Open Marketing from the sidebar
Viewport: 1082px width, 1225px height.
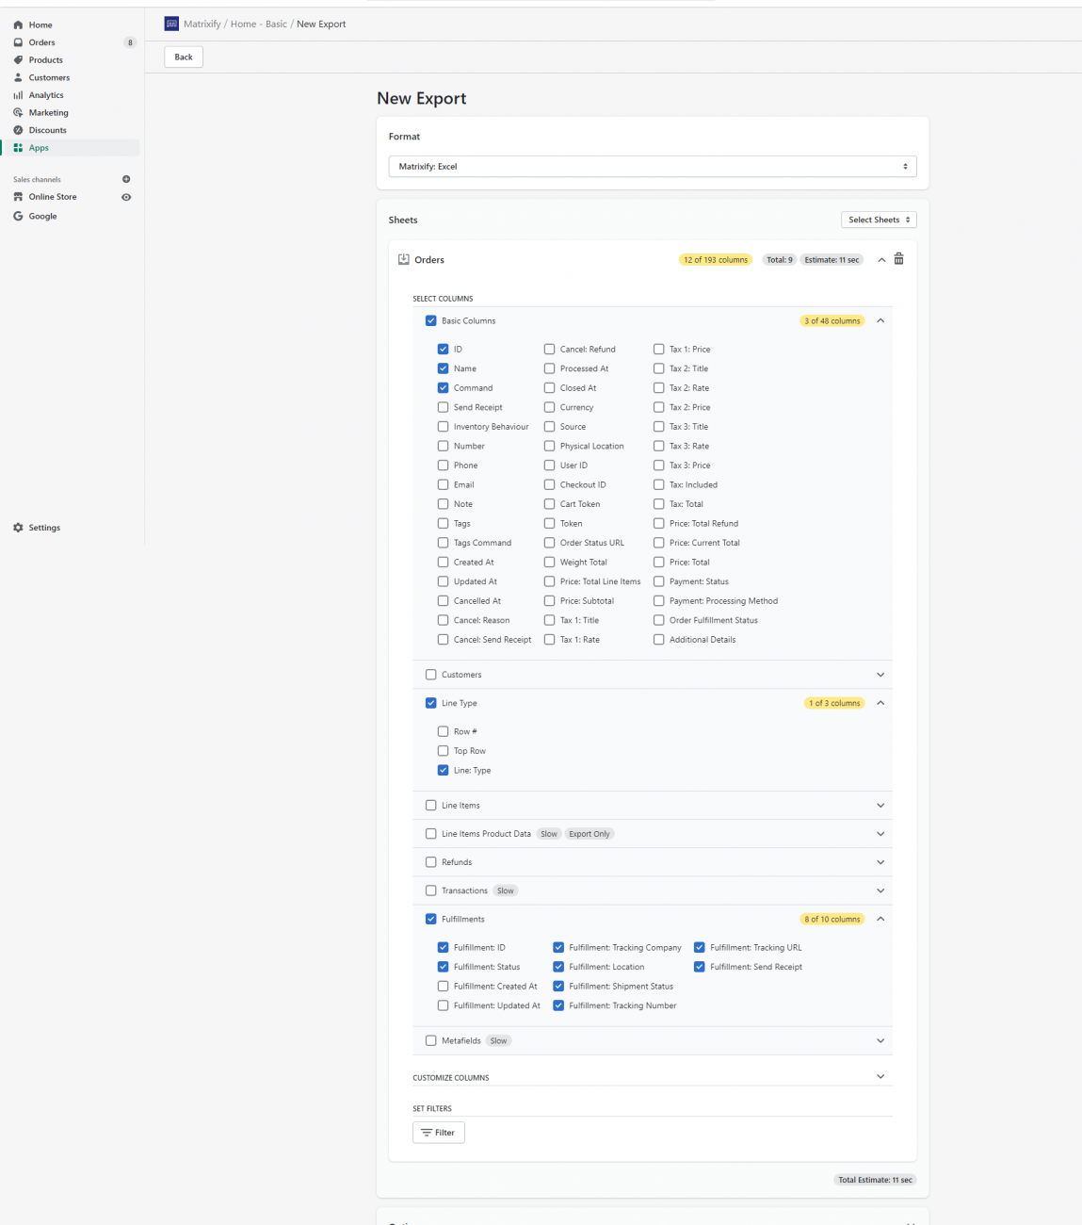(47, 112)
